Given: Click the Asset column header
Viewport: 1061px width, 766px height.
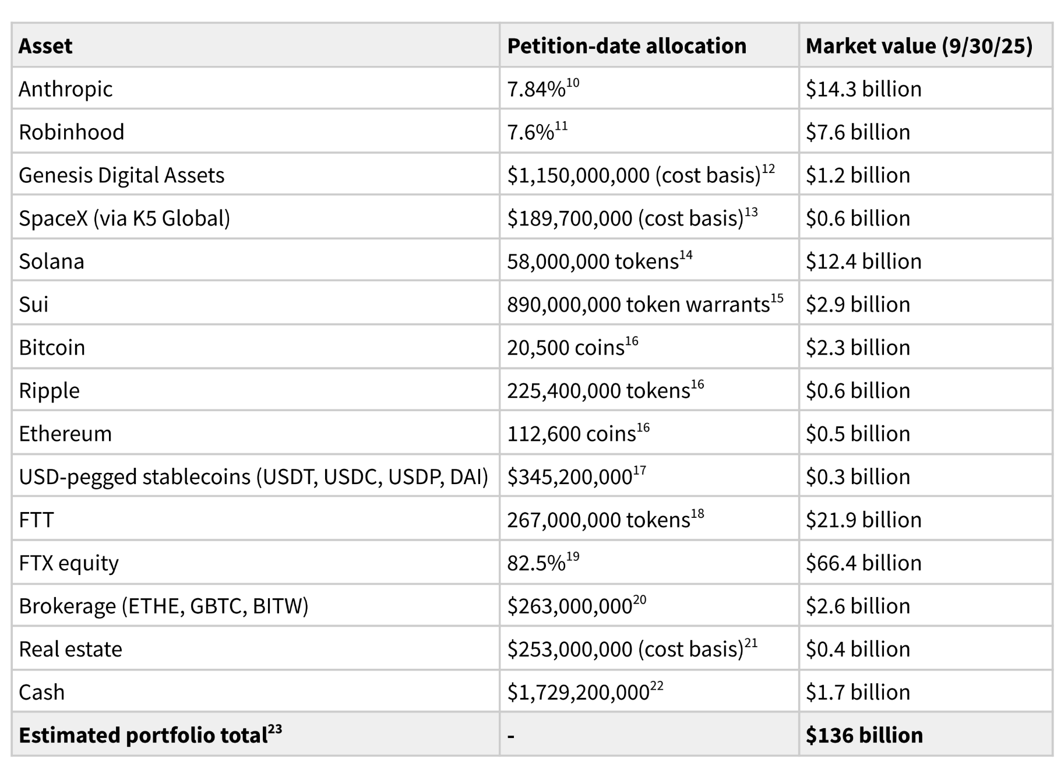Looking at the screenshot, I should (45, 46).
